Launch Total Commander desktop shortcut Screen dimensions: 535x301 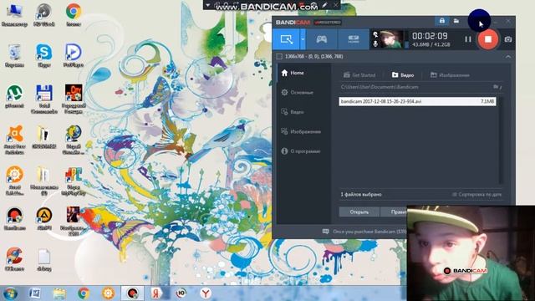44,99
